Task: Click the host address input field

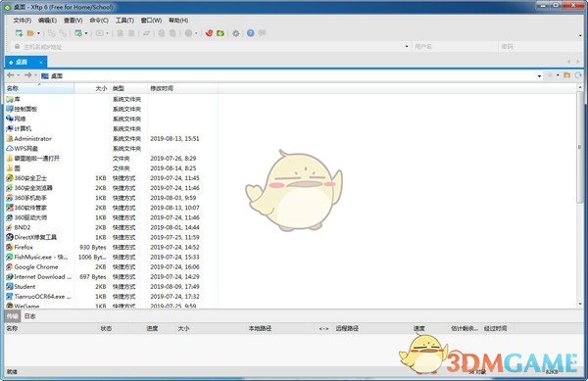Action: (213, 47)
